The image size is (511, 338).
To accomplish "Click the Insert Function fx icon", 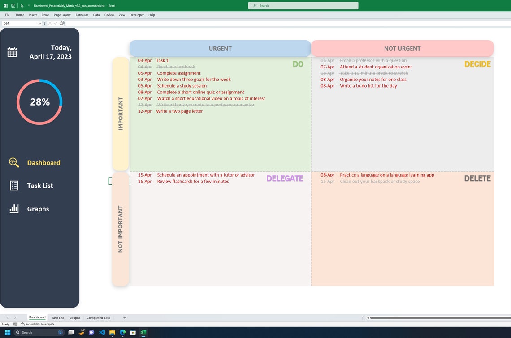I will [x=62, y=23].
